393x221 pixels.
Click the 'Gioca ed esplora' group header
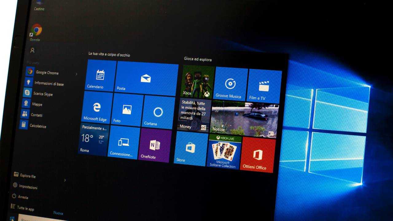click(x=198, y=59)
